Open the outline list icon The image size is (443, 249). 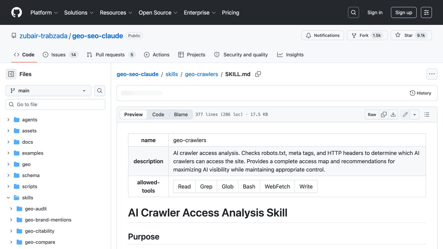coord(427,114)
